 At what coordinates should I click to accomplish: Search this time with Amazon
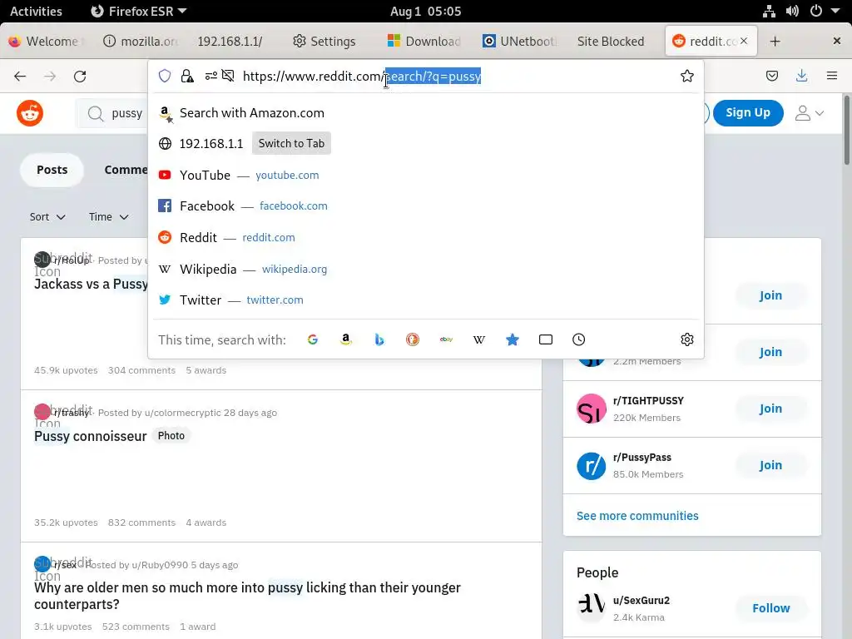click(345, 339)
